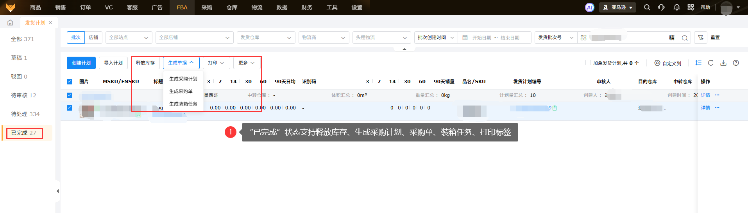Open customer support headset icon
Screen dimensions: 748x213
(661, 7)
